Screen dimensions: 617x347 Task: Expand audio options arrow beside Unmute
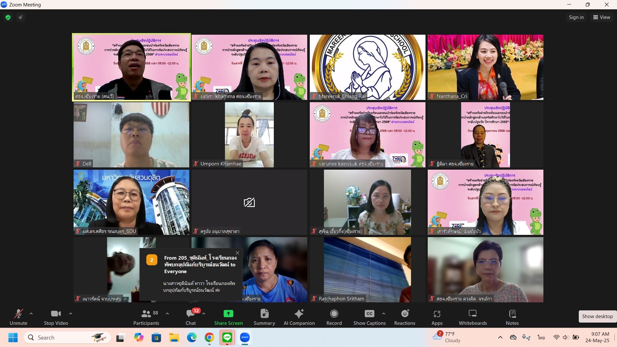click(31, 313)
